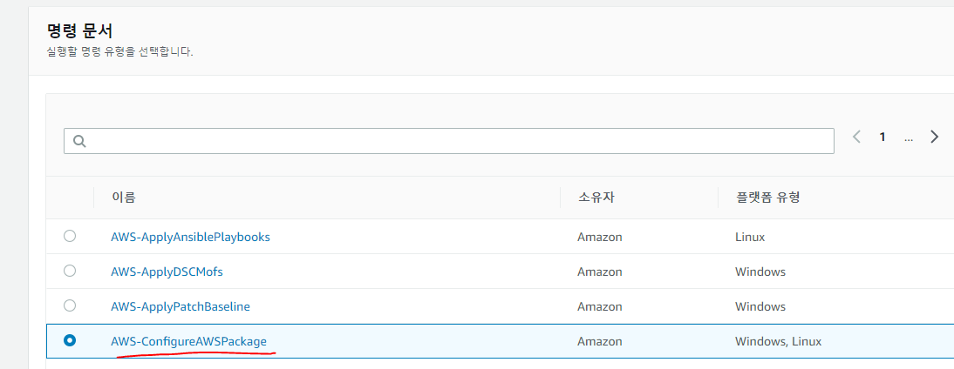This screenshot has width=954, height=369.
Task: Click the Linux platform cell
Action: tap(750, 237)
